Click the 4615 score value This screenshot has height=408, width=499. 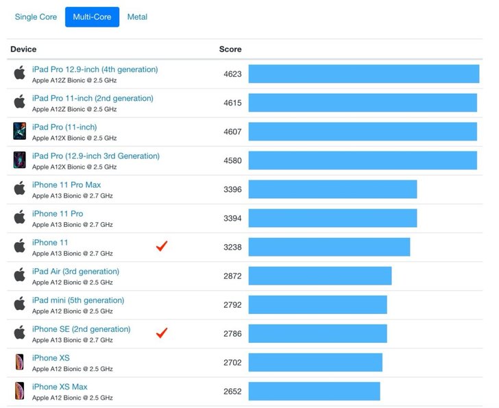pos(232,103)
